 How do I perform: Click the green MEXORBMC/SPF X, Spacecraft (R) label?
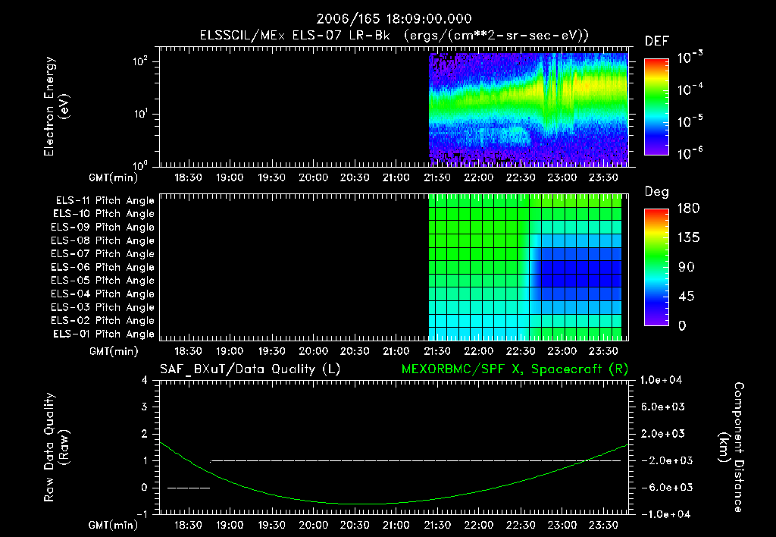pos(515,369)
